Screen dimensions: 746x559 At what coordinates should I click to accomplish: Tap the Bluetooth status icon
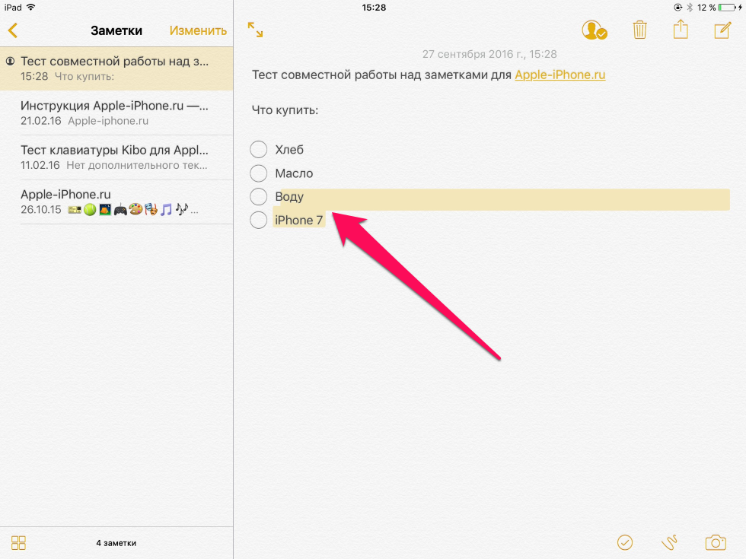coord(690,8)
